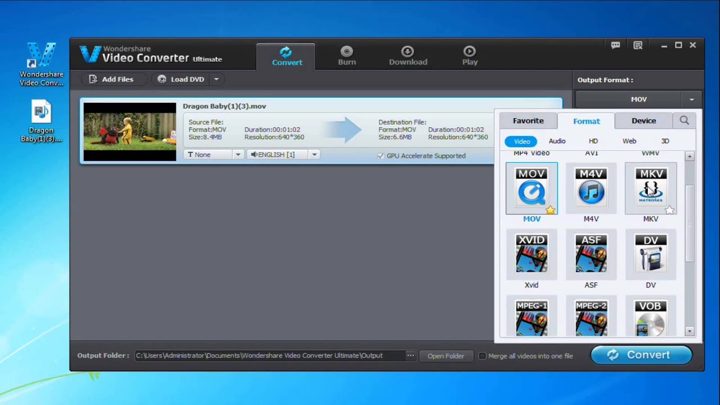Viewport: 720px width, 405px height.
Task: Add MKV to favorites via white star
Action: (x=669, y=210)
